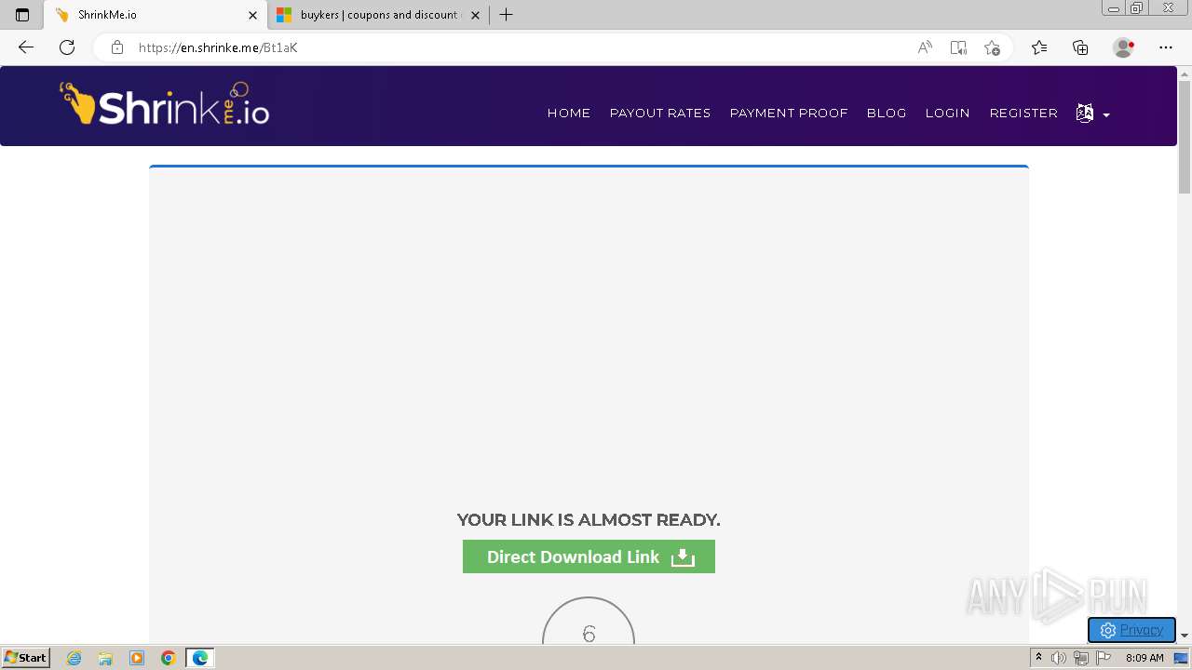Screen dimensions: 1192x670
Task: Open File Explorer taskbar icon
Action: click(105, 658)
